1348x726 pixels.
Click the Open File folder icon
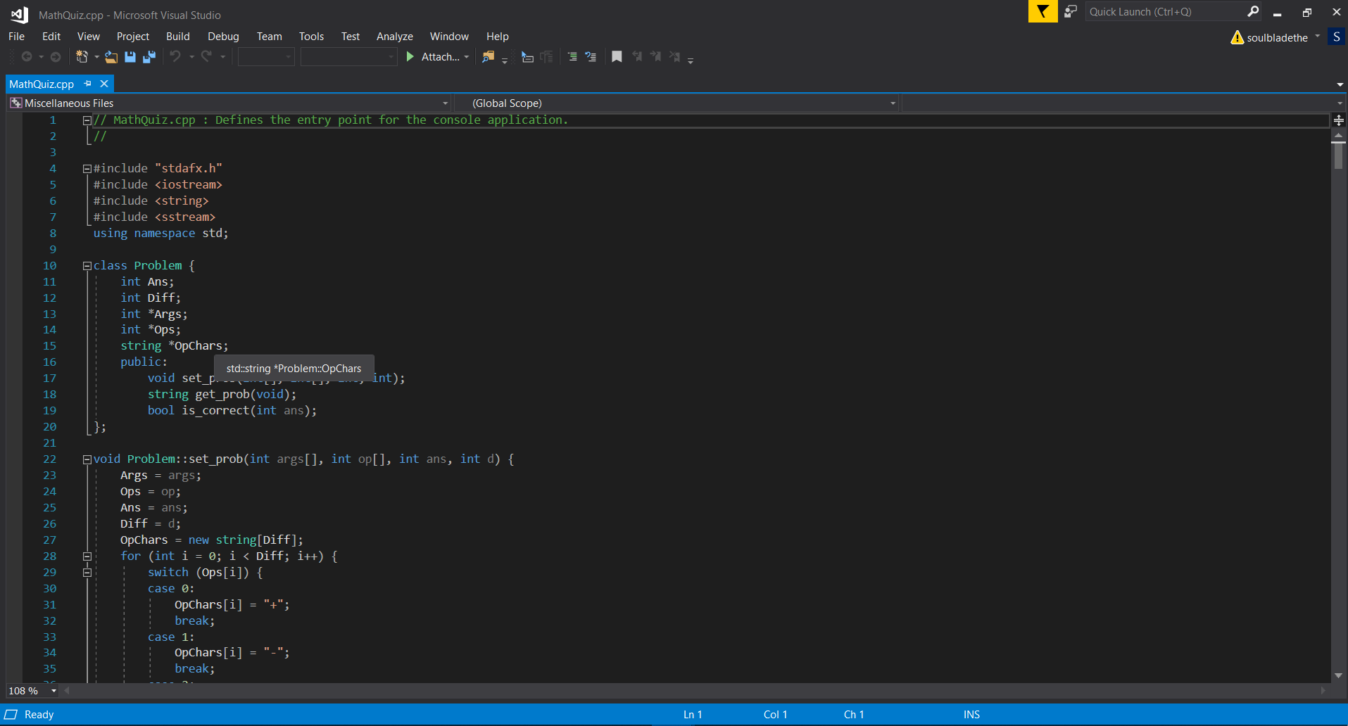pos(111,57)
